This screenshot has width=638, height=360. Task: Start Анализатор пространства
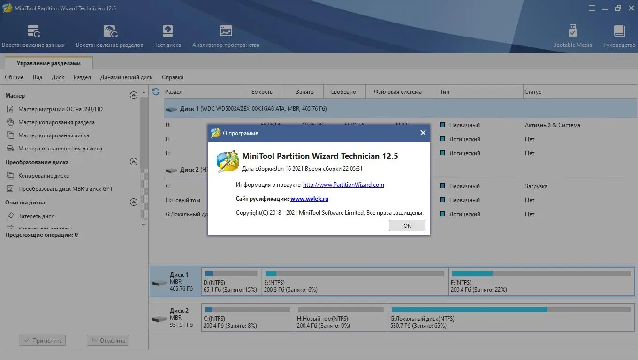pos(226,35)
